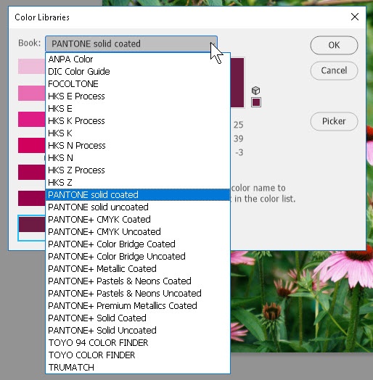This screenshot has height=380, width=373.
Task: Choose HKS N Process option
Action: (x=138, y=146)
